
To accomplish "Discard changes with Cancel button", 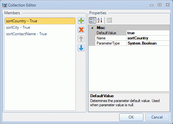I will 157,117.
